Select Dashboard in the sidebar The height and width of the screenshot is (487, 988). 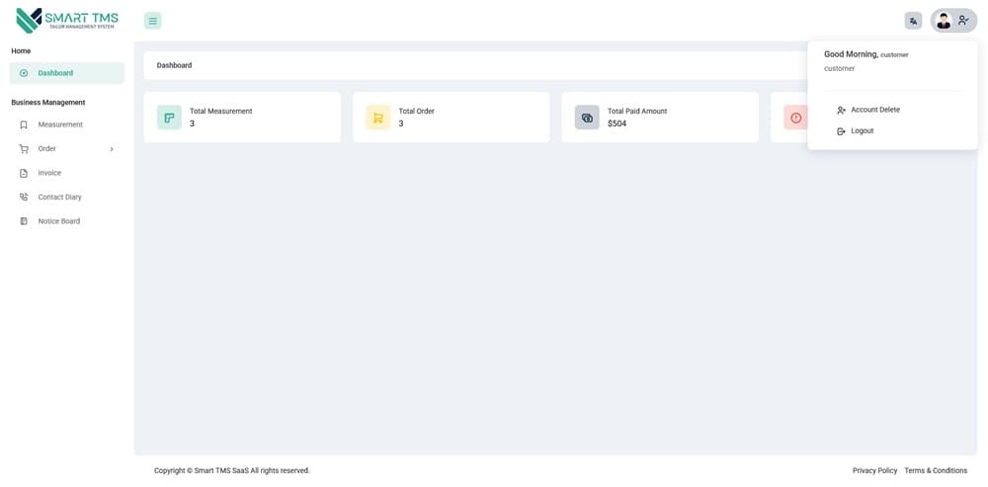click(55, 73)
